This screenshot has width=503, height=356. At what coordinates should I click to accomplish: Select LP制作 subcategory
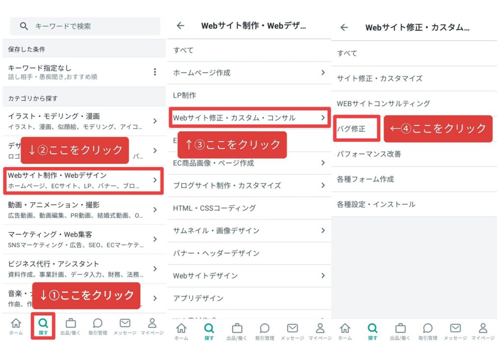249,95
